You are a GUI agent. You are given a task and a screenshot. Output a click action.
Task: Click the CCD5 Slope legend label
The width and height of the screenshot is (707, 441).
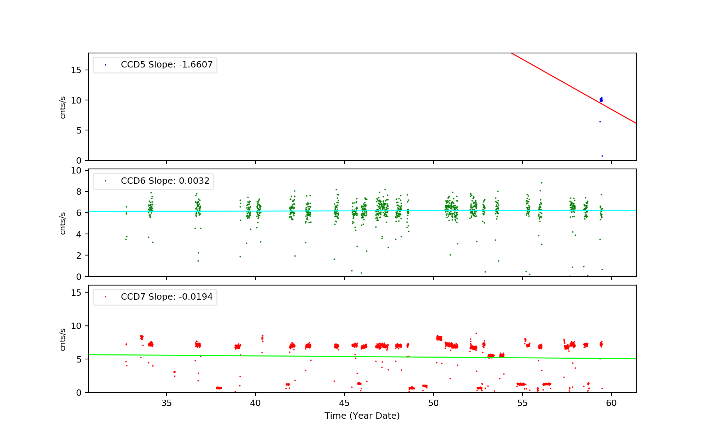pyautogui.click(x=166, y=65)
